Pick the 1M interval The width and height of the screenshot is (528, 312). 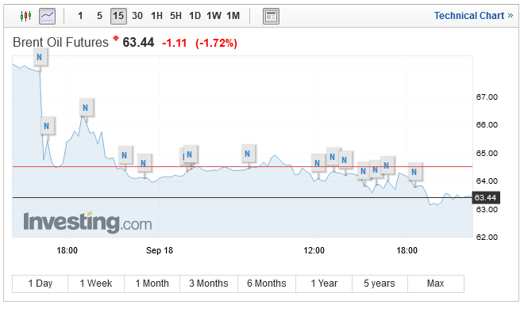point(233,16)
